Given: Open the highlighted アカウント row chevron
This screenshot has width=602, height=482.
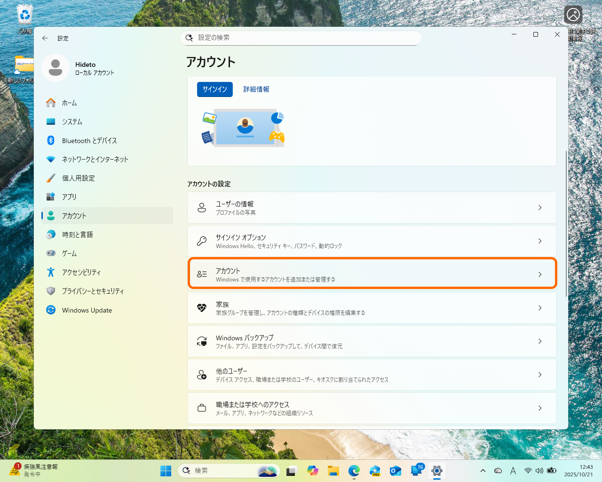Looking at the screenshot, I should (x=540, y=274).
